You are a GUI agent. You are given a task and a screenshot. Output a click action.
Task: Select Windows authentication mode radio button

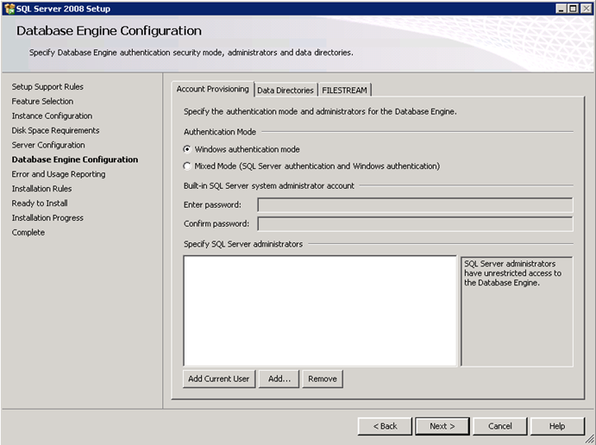(x=186, y=149)
